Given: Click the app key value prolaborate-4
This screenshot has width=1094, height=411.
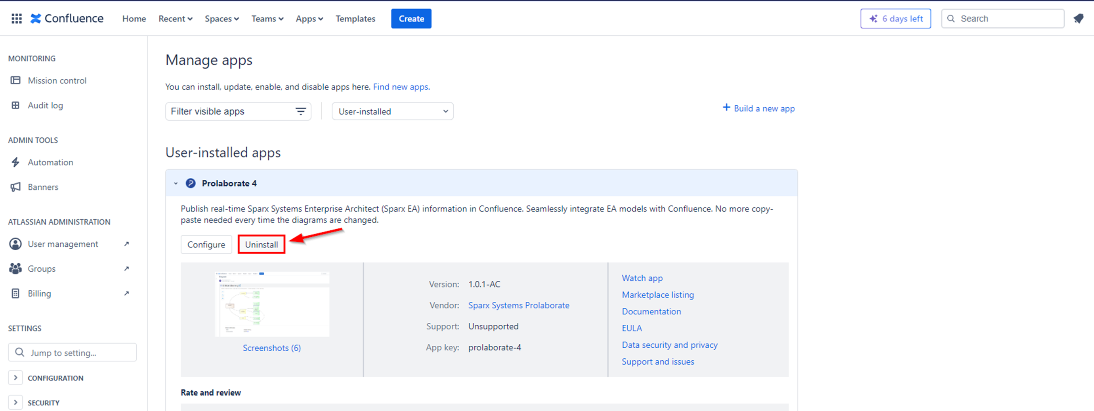Looking at the screenshot, I should tap(495, 347).
